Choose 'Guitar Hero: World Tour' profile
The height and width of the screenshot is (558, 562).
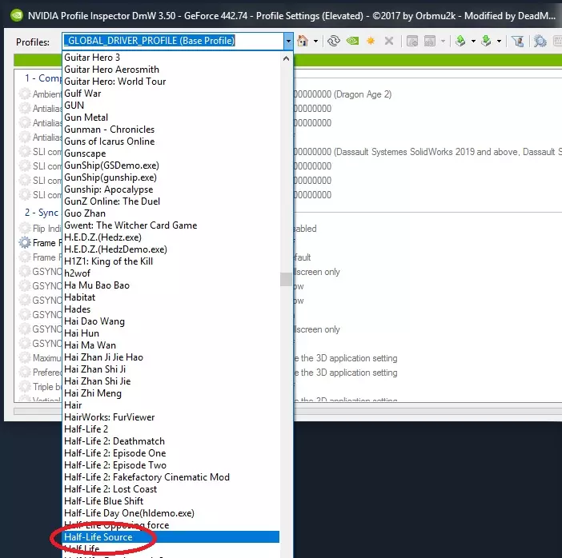pyautogui.click(x=171, y=82)
